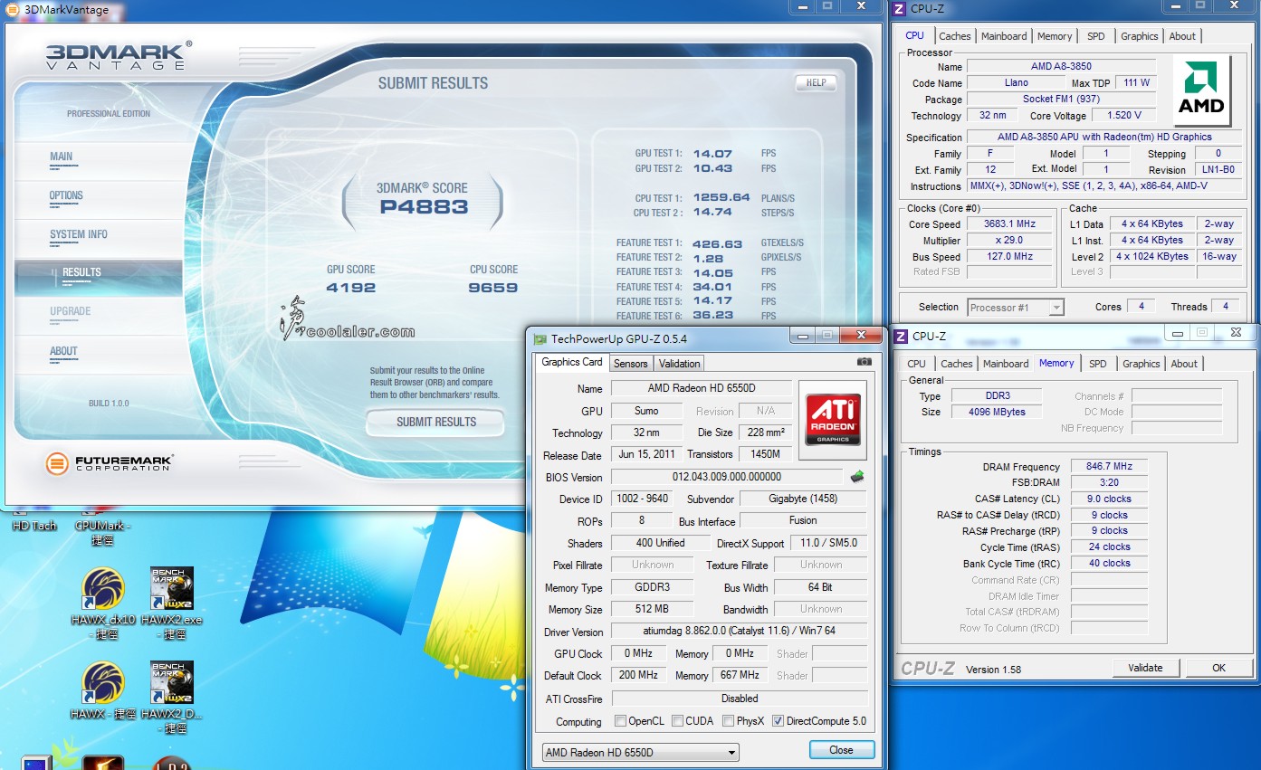This screenshot has width=1261, height=770.
Task: Click the Help button in 3DMark Vantage
Action: point(816,82)
